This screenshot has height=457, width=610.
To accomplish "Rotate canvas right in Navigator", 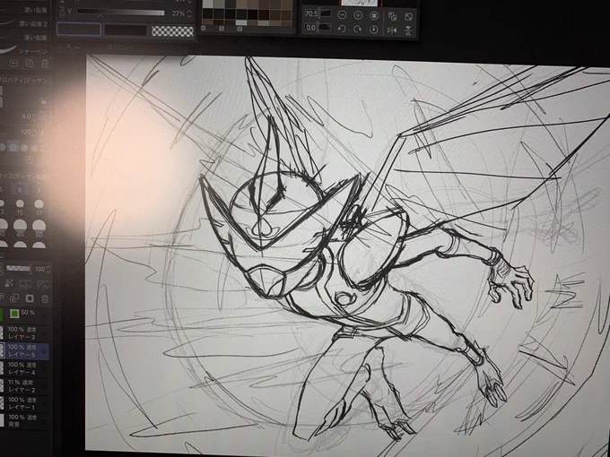I will coord(358,30).
